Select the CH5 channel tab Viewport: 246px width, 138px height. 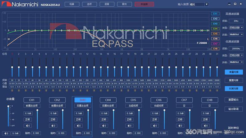[x=133, y=100]
